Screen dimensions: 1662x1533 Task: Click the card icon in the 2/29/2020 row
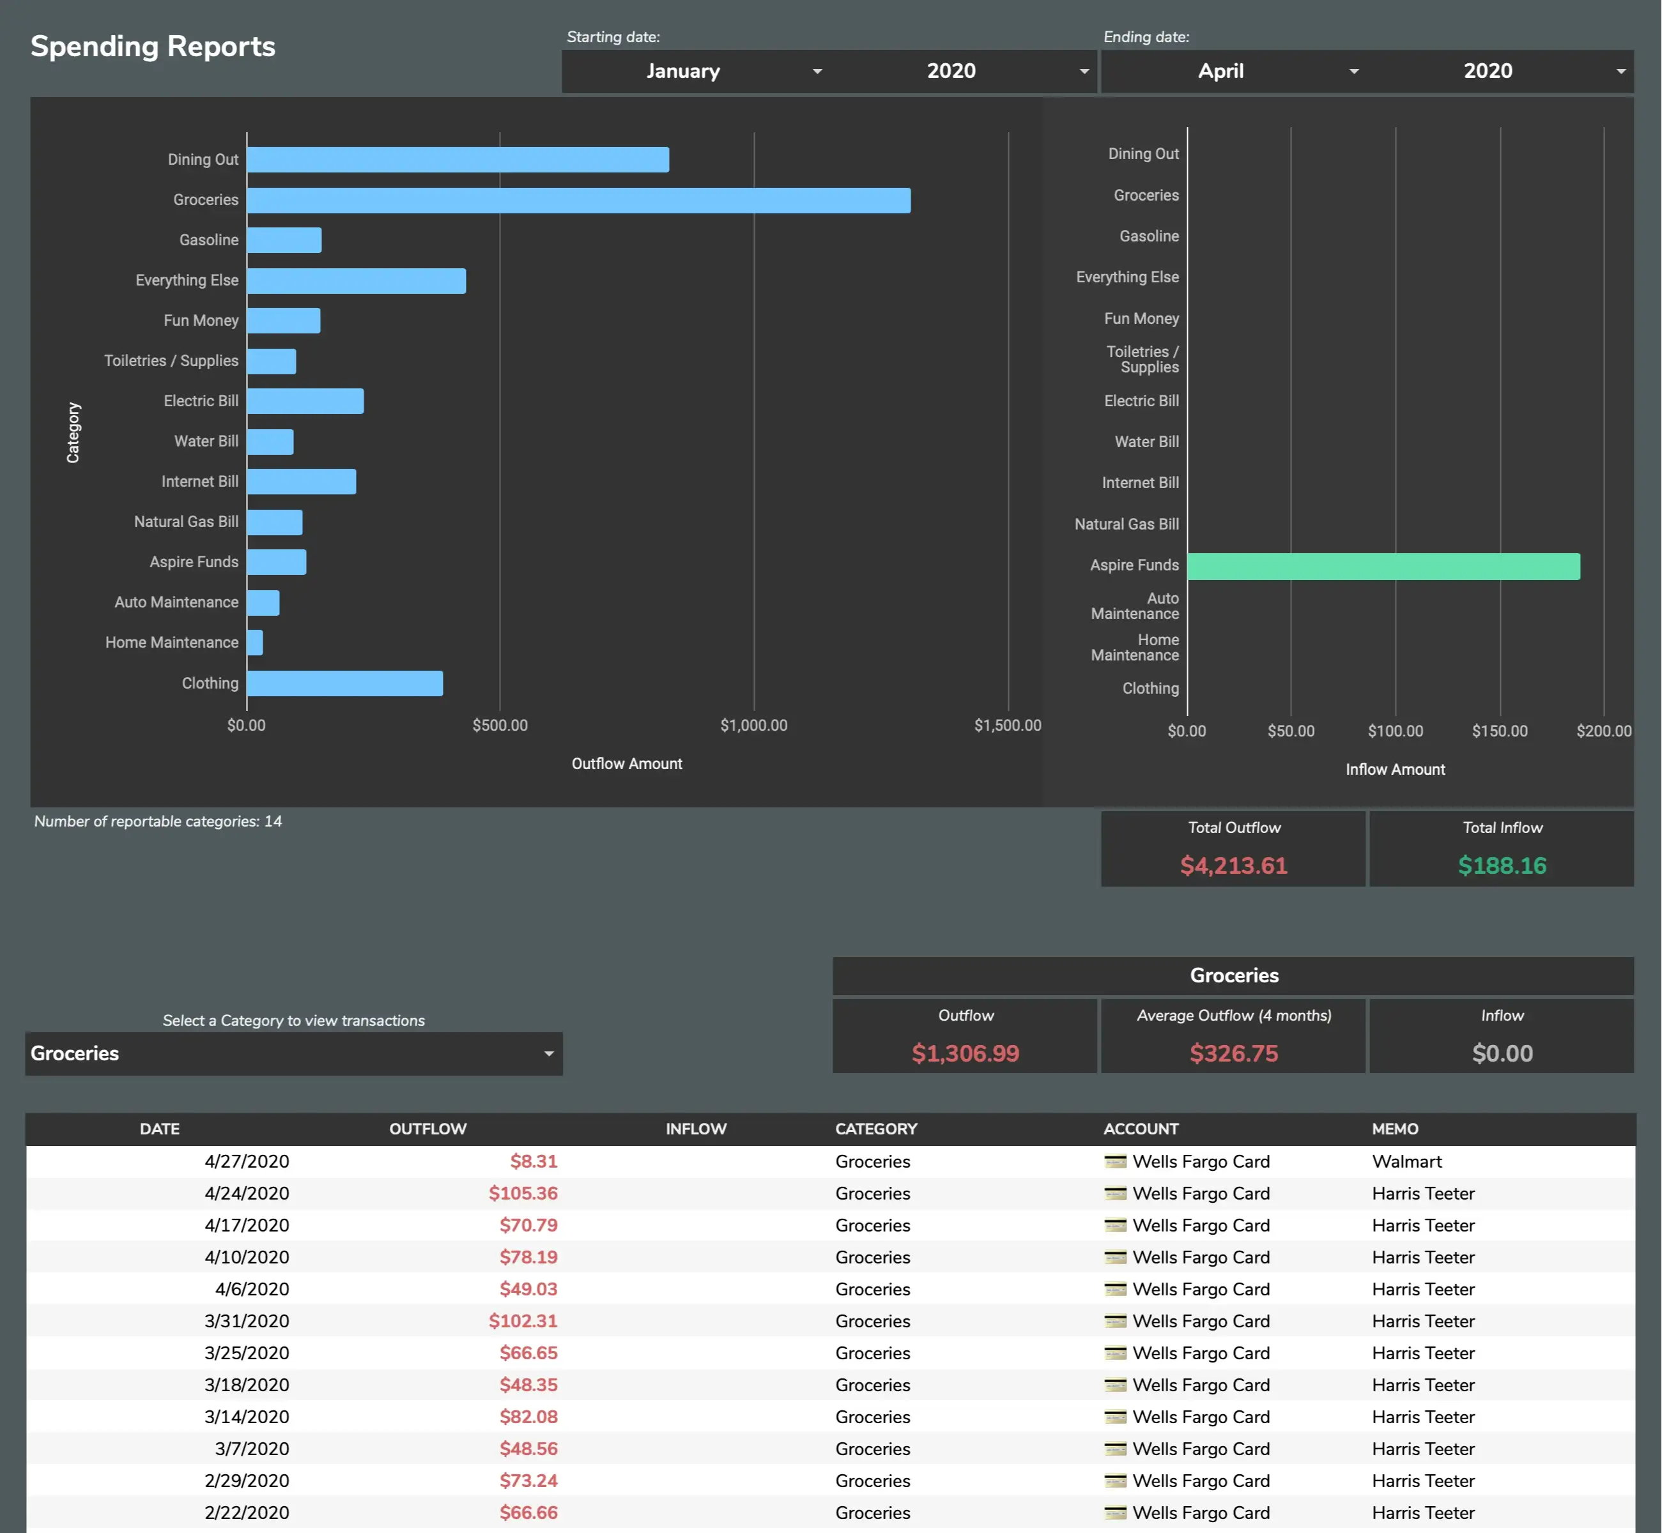click(x=1115, y=1481)
